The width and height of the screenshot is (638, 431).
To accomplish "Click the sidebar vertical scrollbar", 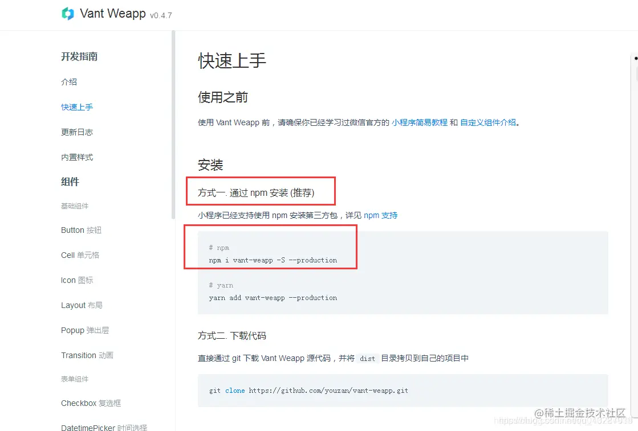I will pos(173,125).
